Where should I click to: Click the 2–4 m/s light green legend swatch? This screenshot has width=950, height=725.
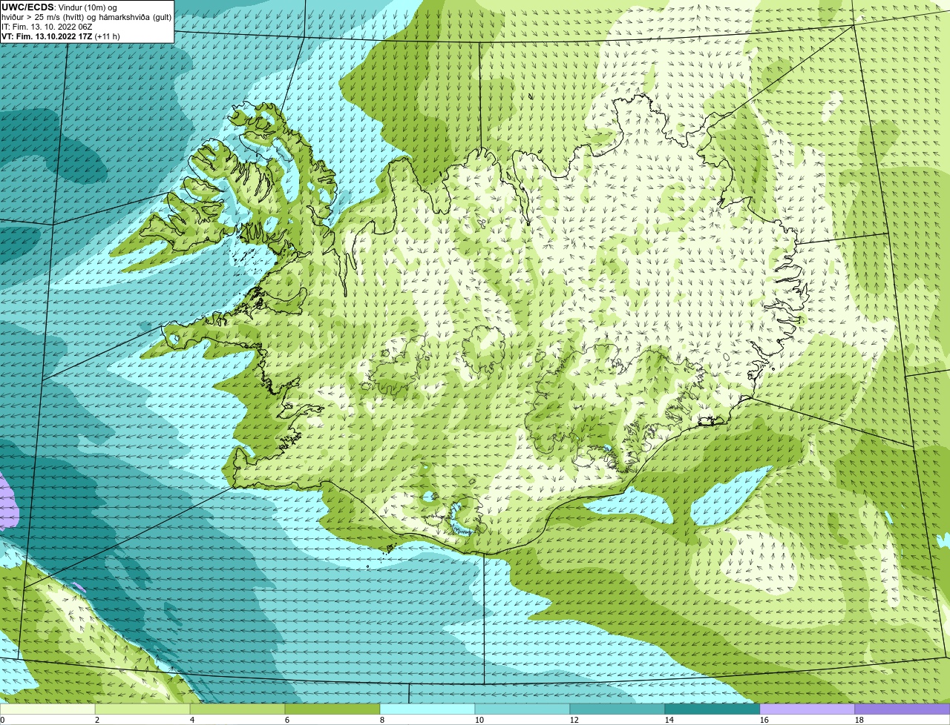142,709
